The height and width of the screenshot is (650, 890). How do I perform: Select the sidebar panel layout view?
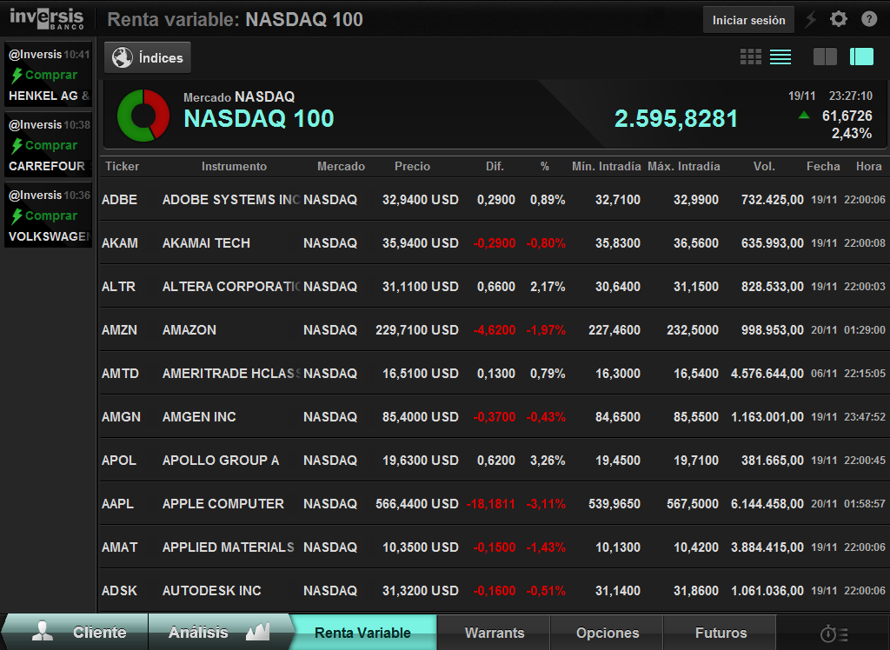[861, 56]
